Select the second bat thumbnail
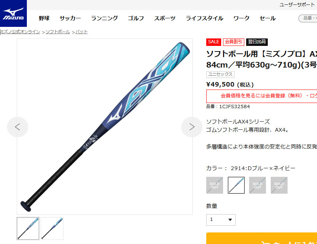The width and height of the screenshot is (317, 244). (52, 228)
